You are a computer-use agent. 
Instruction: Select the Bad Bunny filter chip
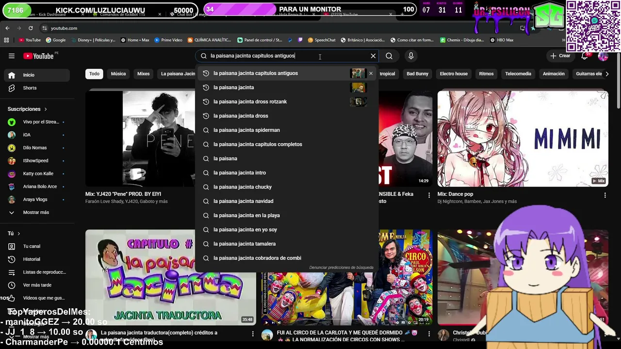[418, 74]
